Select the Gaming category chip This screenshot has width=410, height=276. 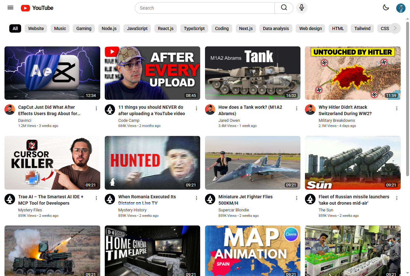[x=84, y=28]
